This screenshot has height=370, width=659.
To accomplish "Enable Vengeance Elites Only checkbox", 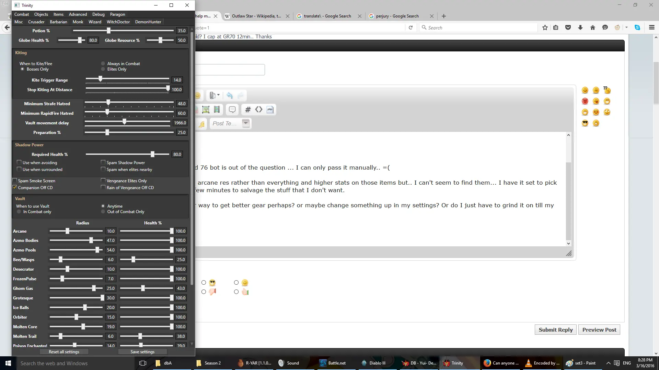I will (103, 181).
